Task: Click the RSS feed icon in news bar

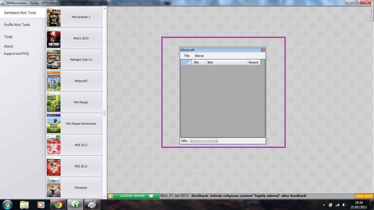Action: (x=110, y=196)
